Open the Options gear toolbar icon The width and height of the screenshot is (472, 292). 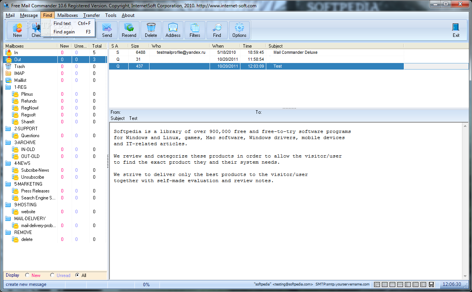[x=239, y=30]
